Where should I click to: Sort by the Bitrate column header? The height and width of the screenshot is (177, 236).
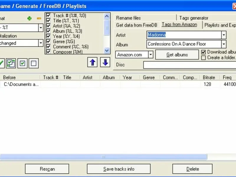(x=210, y=78)
